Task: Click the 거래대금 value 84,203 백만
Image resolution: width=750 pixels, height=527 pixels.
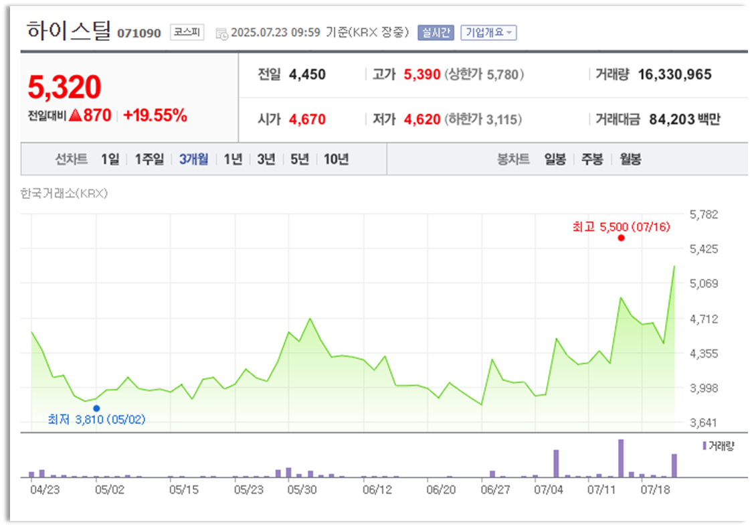Action: [684, 119]
